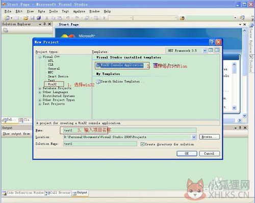Click the Cut toolbar icon
This screenshot has height=203, width=255.
tap(47, 18)
